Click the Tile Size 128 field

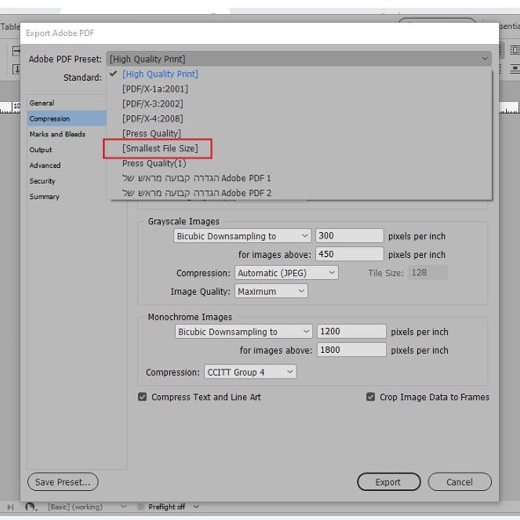point(428,273)
